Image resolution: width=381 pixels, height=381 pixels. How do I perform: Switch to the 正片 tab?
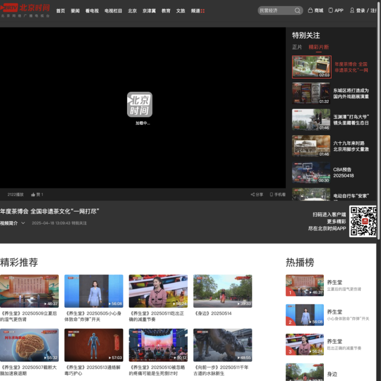[x=297, y=47]
